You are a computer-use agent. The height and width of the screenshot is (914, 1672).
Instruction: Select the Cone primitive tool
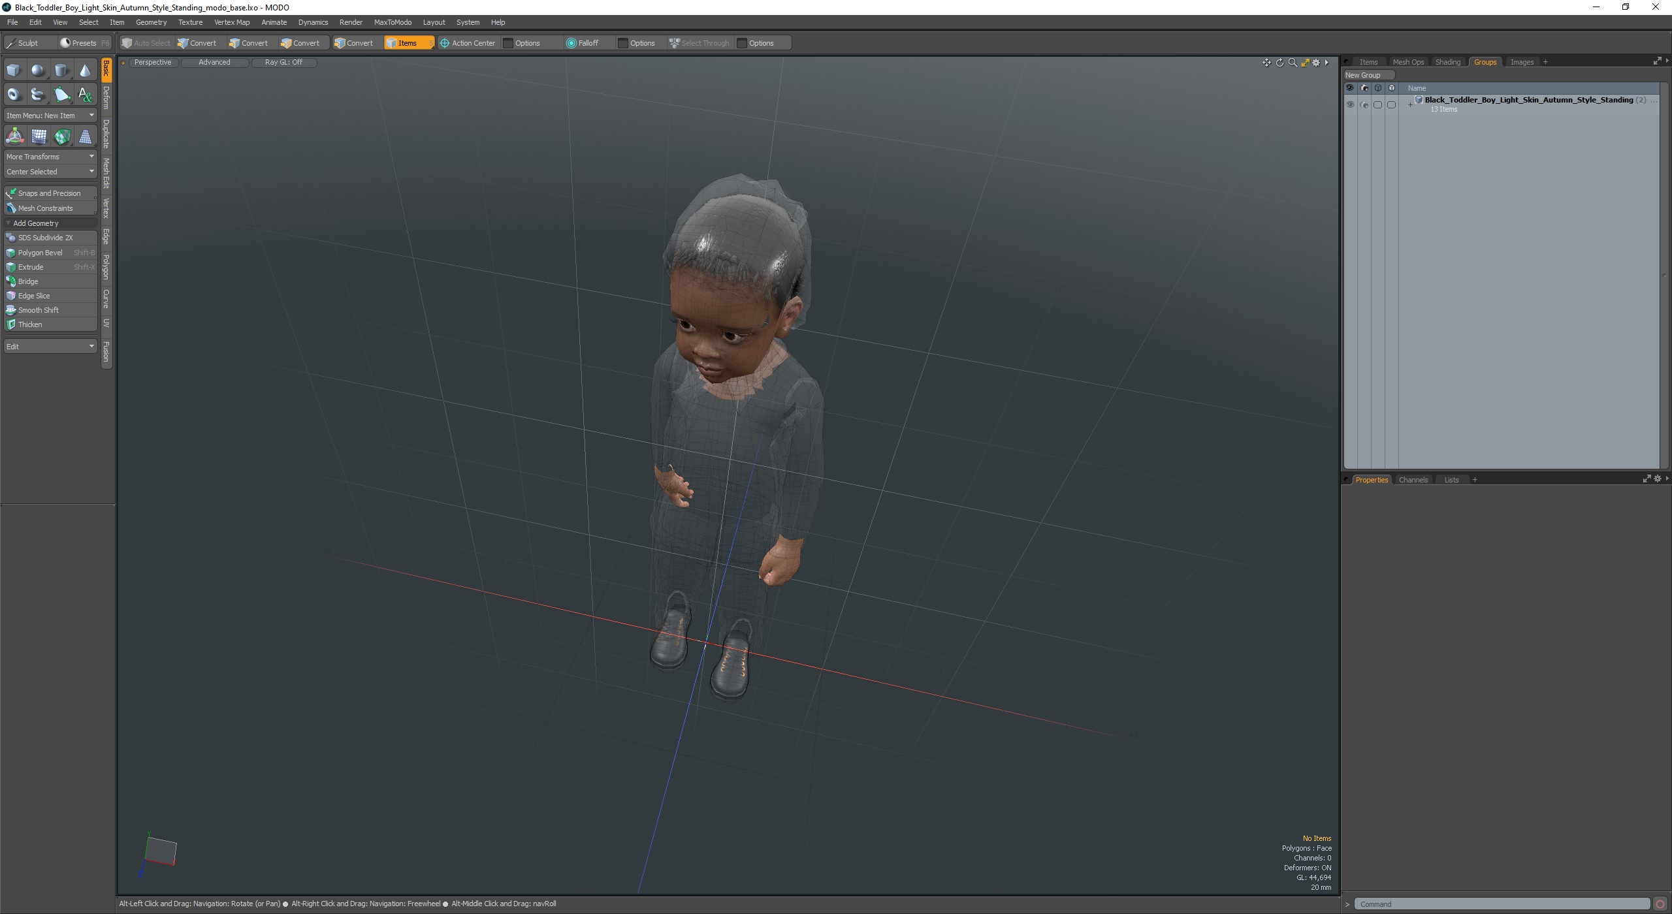point(85,71)
